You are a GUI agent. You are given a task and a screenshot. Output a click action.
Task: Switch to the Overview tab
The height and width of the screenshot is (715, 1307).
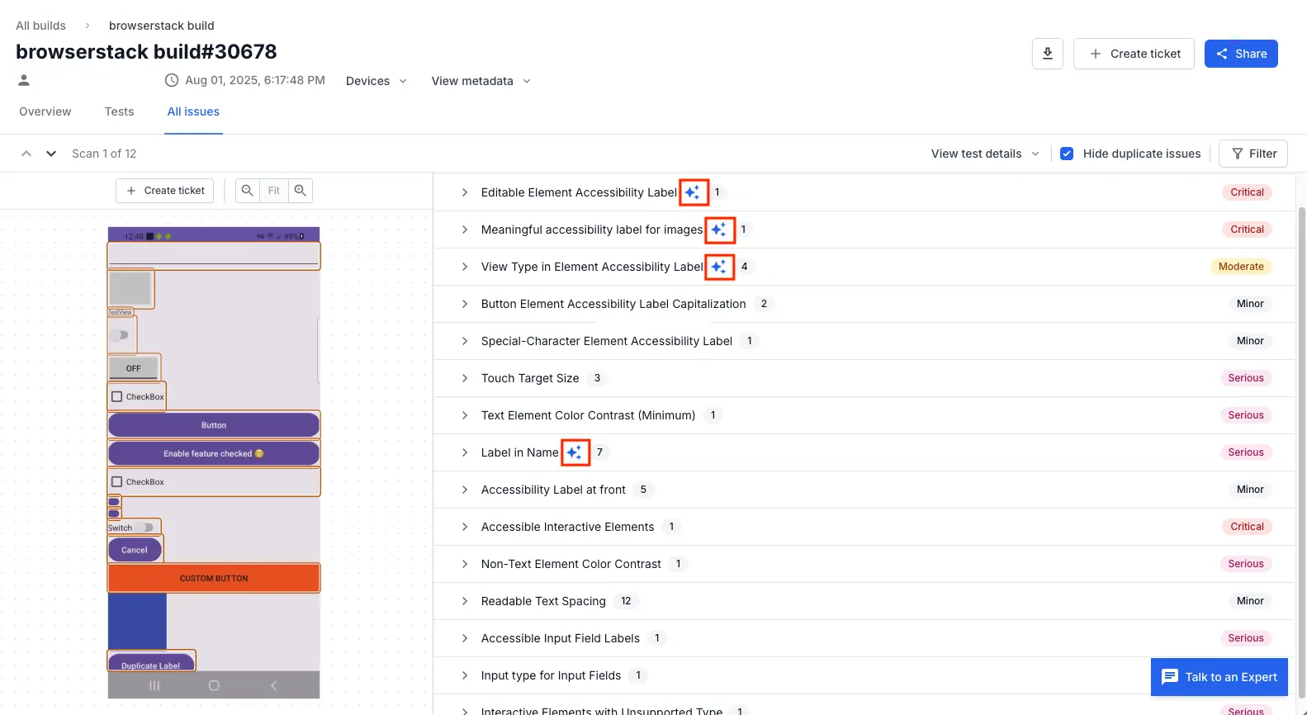point(45,111)
